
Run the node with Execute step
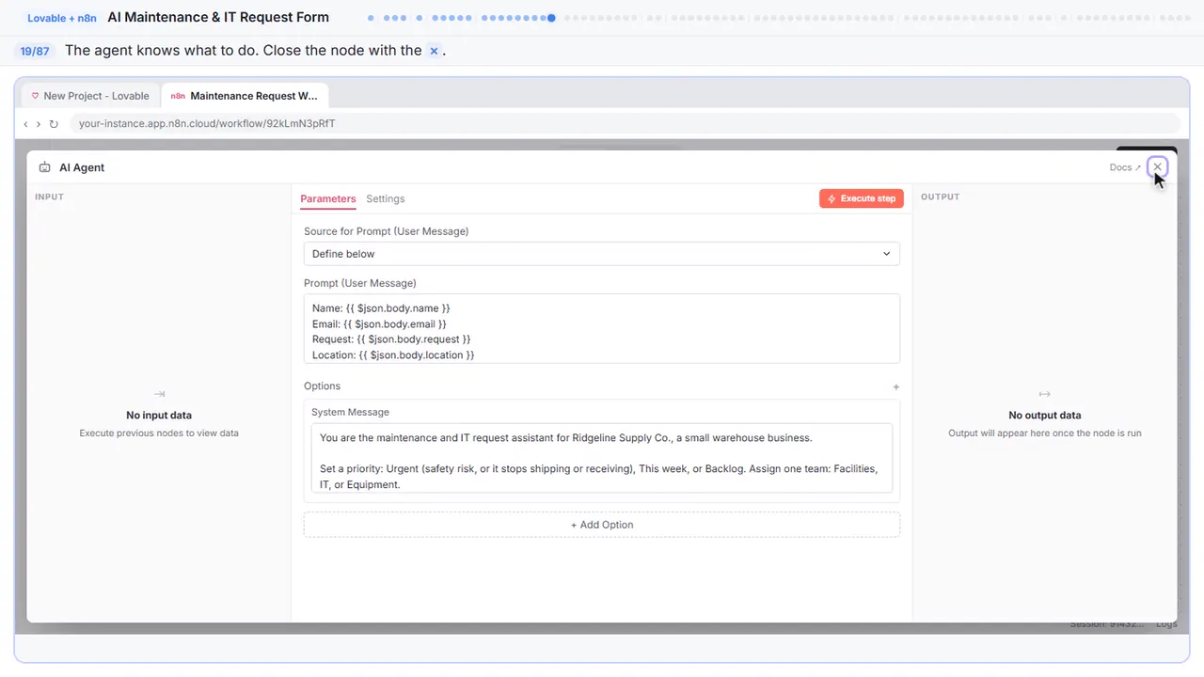point(862,198)
